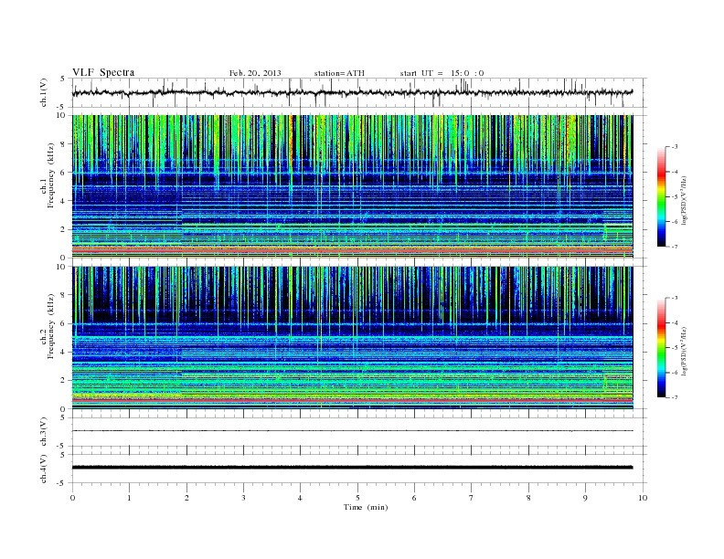The image size is (724, 559).
Task: Click time axis tick label "5"
Action: click(357, 498)
